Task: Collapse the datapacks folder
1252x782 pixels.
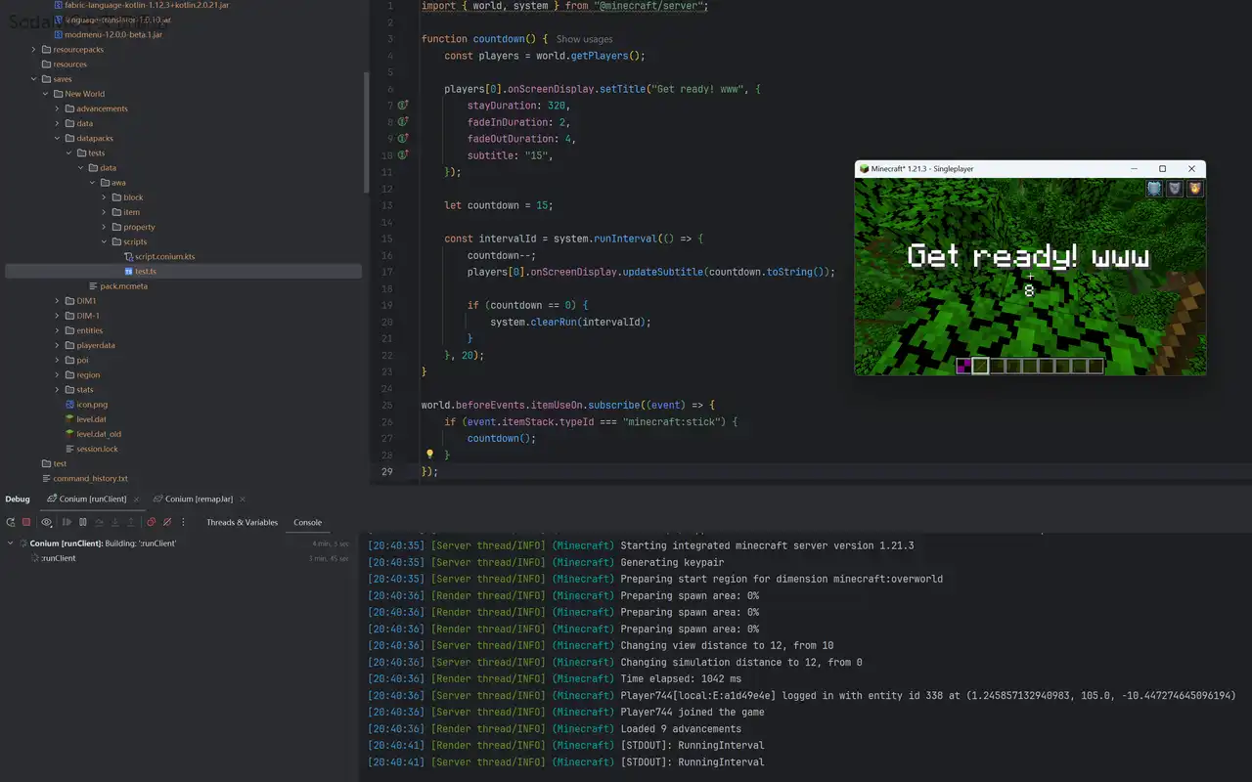Action: click(x=57, y=139)
